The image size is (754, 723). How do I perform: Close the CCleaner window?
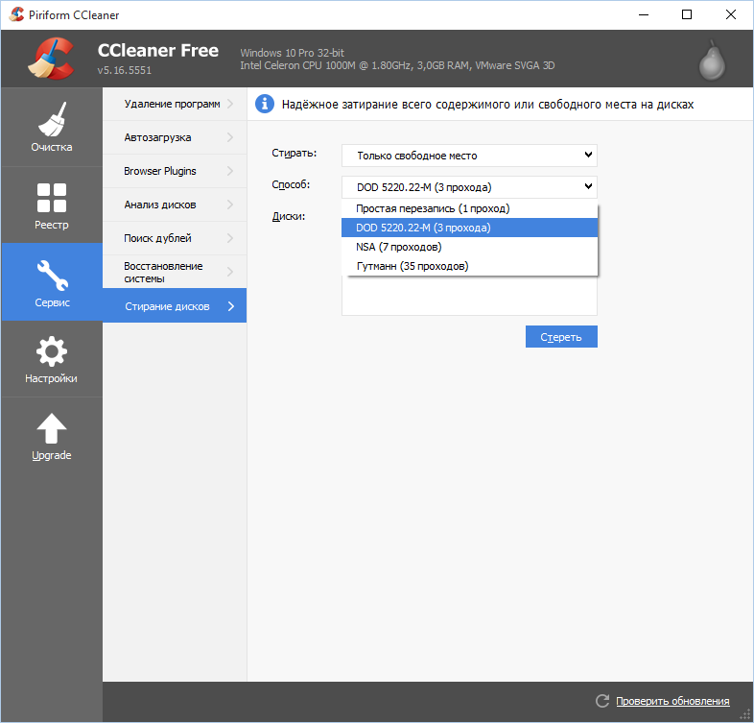click(730, 14)
